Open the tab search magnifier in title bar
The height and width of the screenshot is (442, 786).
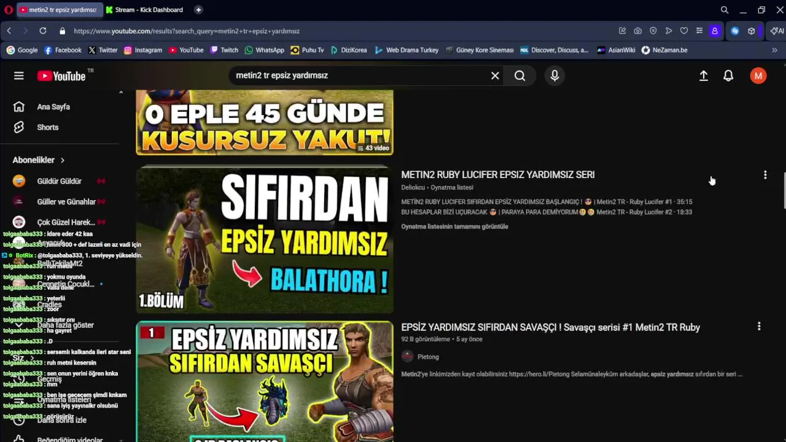[x=725, y=10]
